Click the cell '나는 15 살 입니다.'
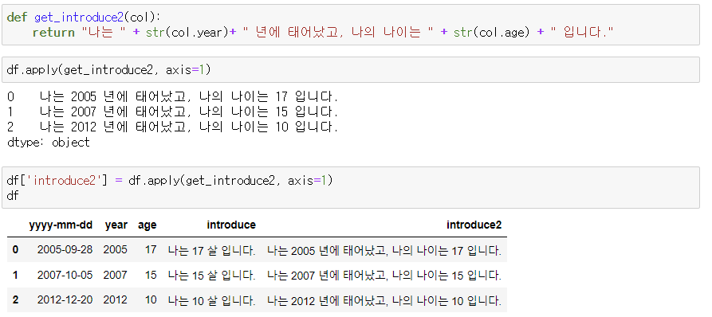712x317 pixels. pyautogui.click(x=211, y=276)
